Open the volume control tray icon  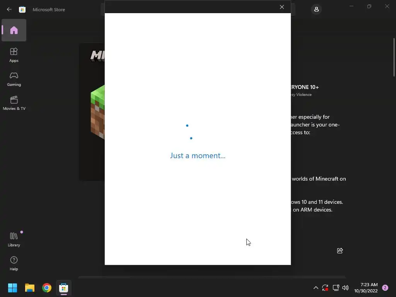[345, 288]
